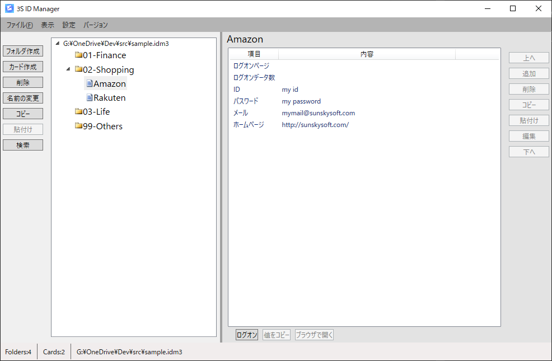552x361 pixels.
Task: Click the value mymail@sunskysoft.com
Action: [x=318, y=113]
